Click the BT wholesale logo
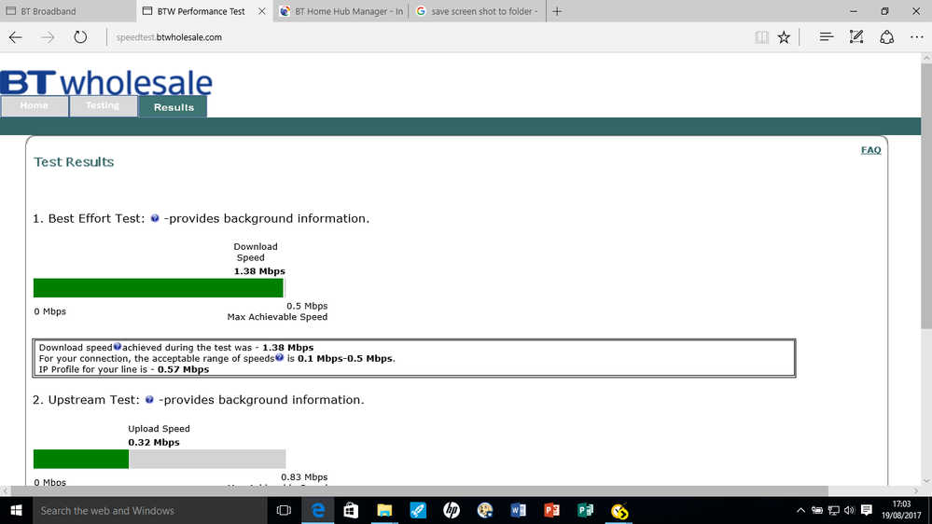 (x=105, y=82)
